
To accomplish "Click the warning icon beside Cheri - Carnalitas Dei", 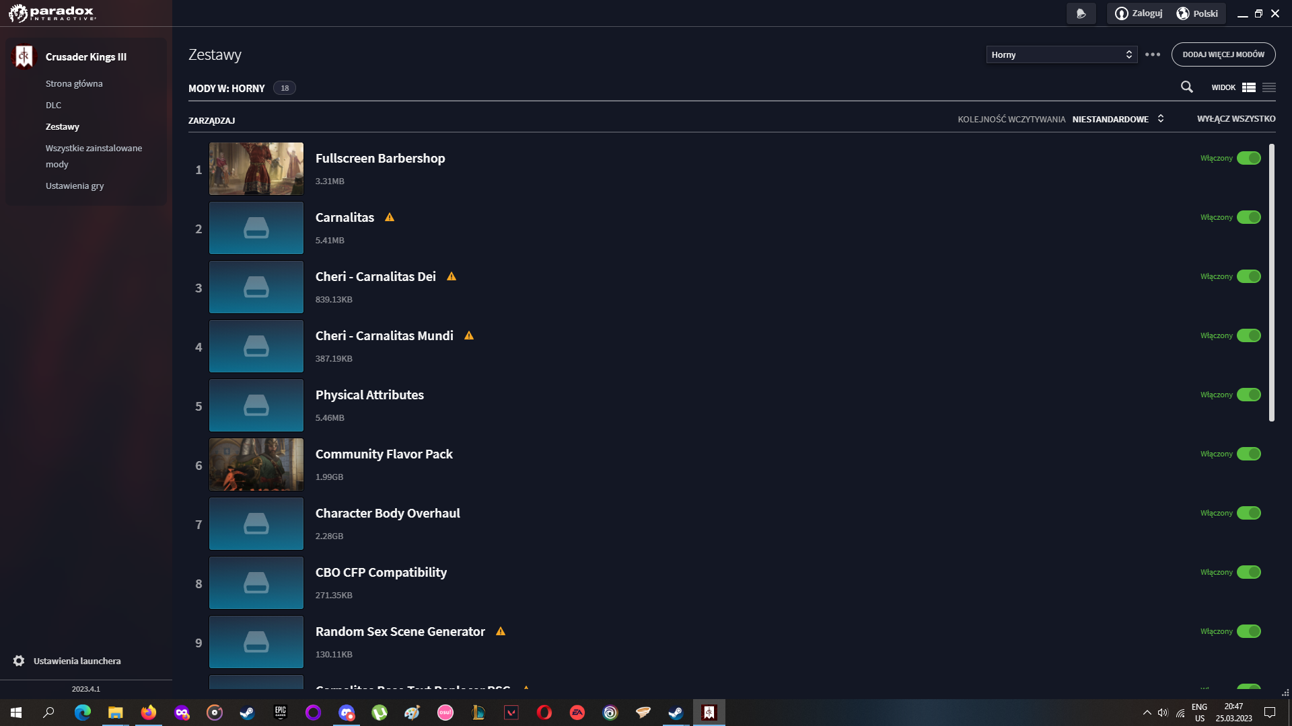I will pyautogui.click(x=452, y=276).
